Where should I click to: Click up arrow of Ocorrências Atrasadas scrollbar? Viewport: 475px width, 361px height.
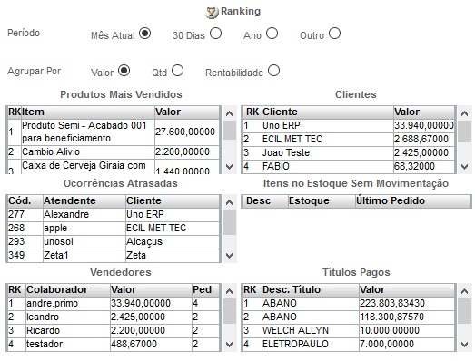(x=229, y=202)
